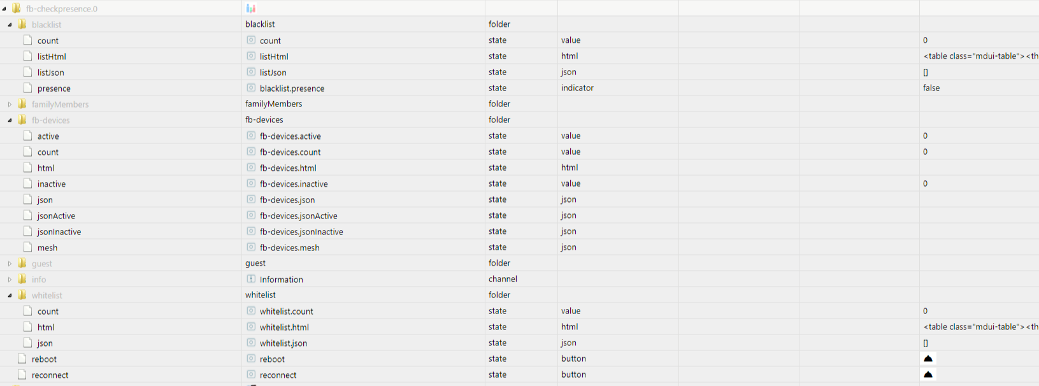Expand the info channel node
Viewport: 1039px width, 386px height.
tap(10, 280)
